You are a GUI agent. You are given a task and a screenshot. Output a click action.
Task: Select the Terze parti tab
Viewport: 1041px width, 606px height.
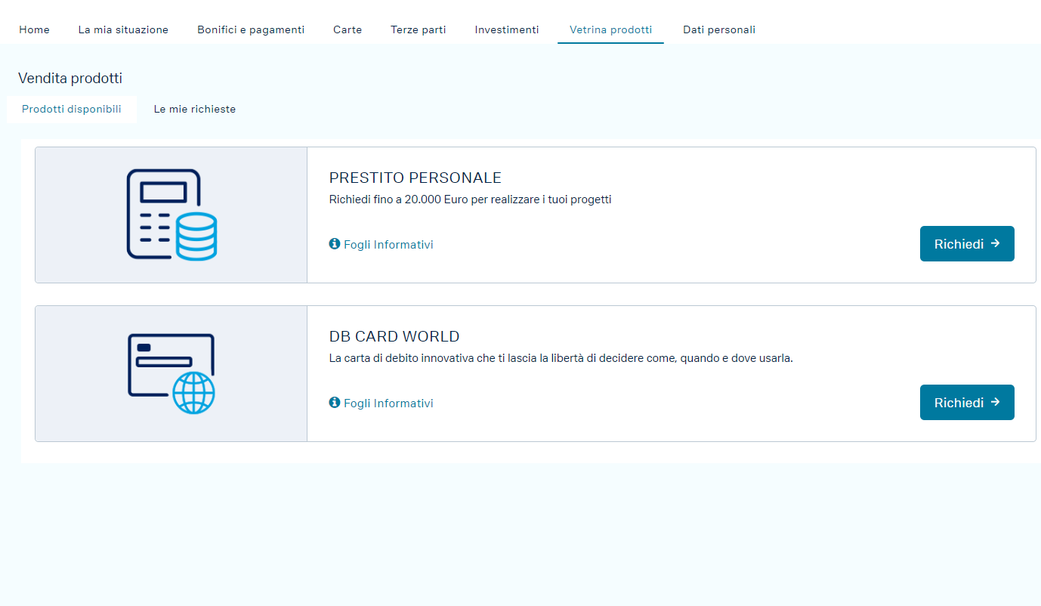tap(418, 29)
